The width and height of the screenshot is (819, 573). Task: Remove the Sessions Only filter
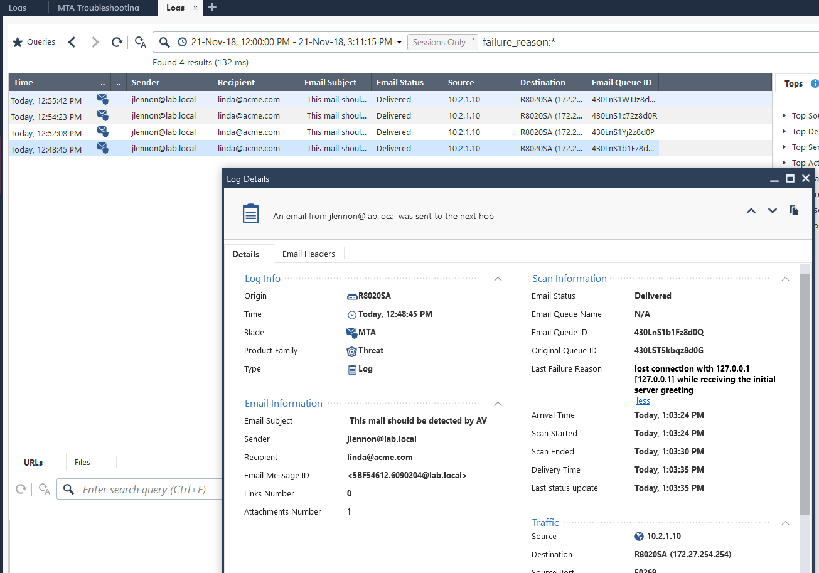click(x=473, y=38)
